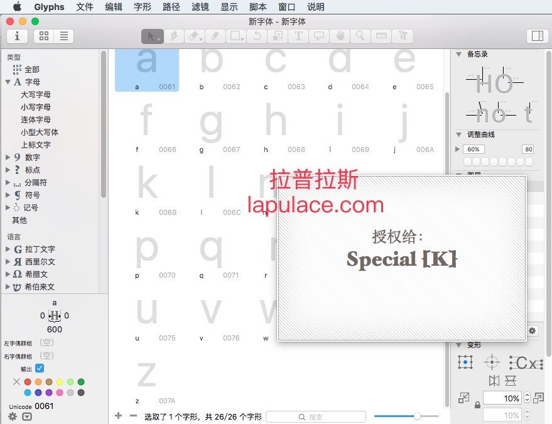
Task: Open the 路径 menu
Action: pos(171,7)
